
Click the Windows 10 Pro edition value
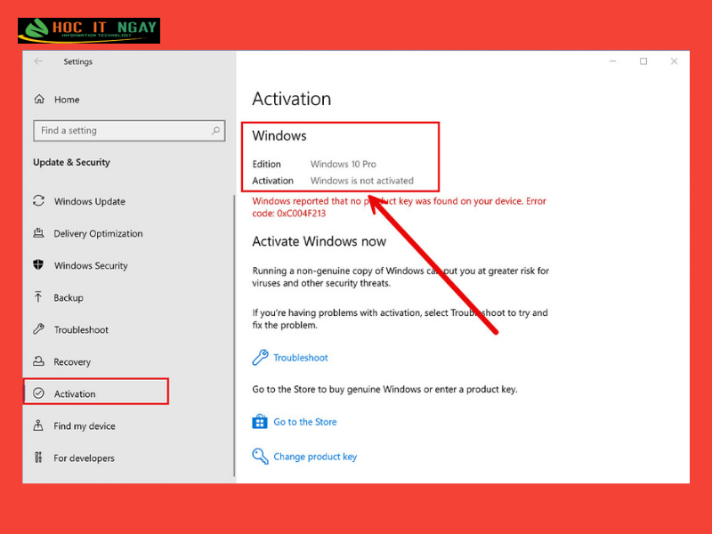click(x=344, y=164)
